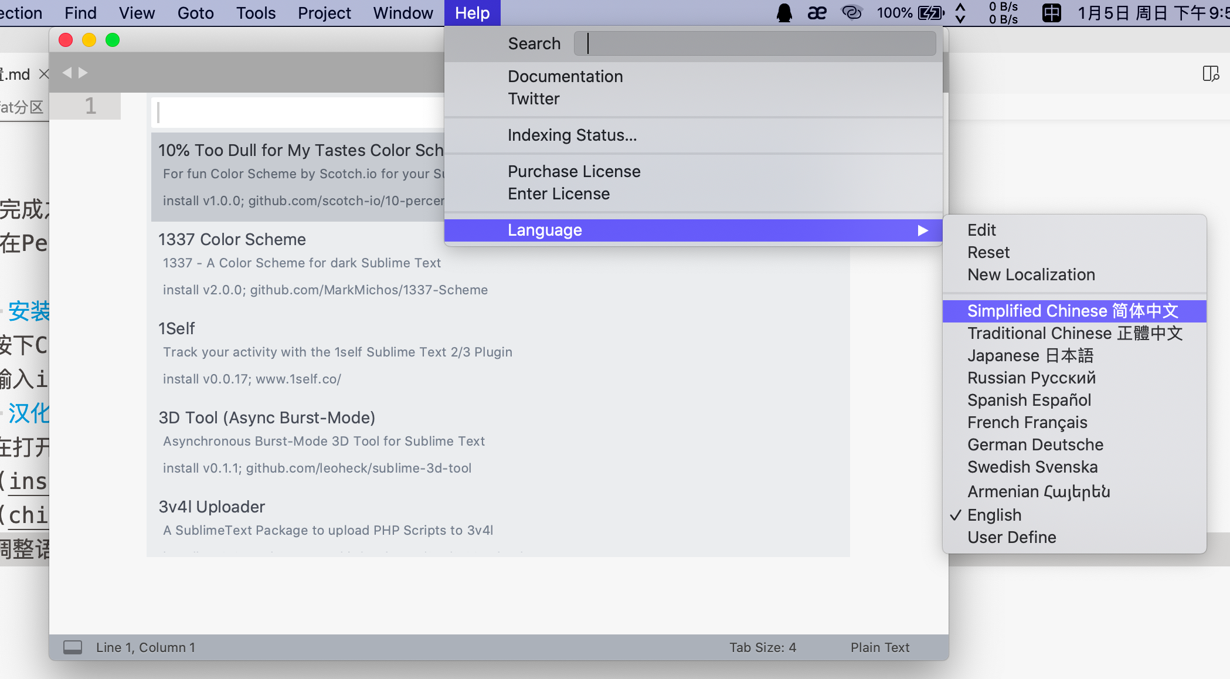Close the .md file tab
The image size is (1230, 679).
(x=43, y=74)
